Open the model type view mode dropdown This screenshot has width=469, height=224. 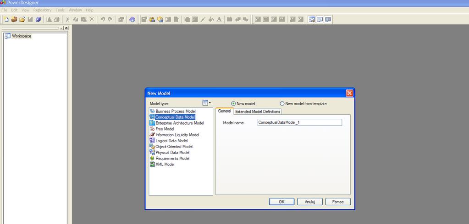(206, 103)
